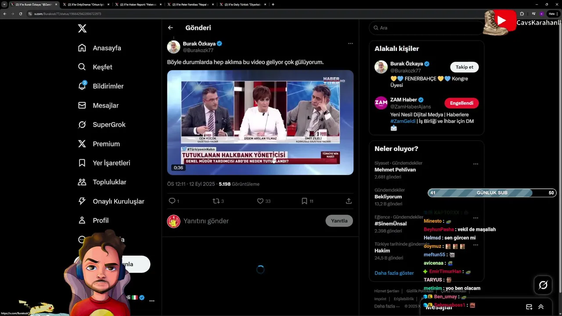Click the site info icon in address bar
Viewport: 562px width, 316px height.
point(30,14)
